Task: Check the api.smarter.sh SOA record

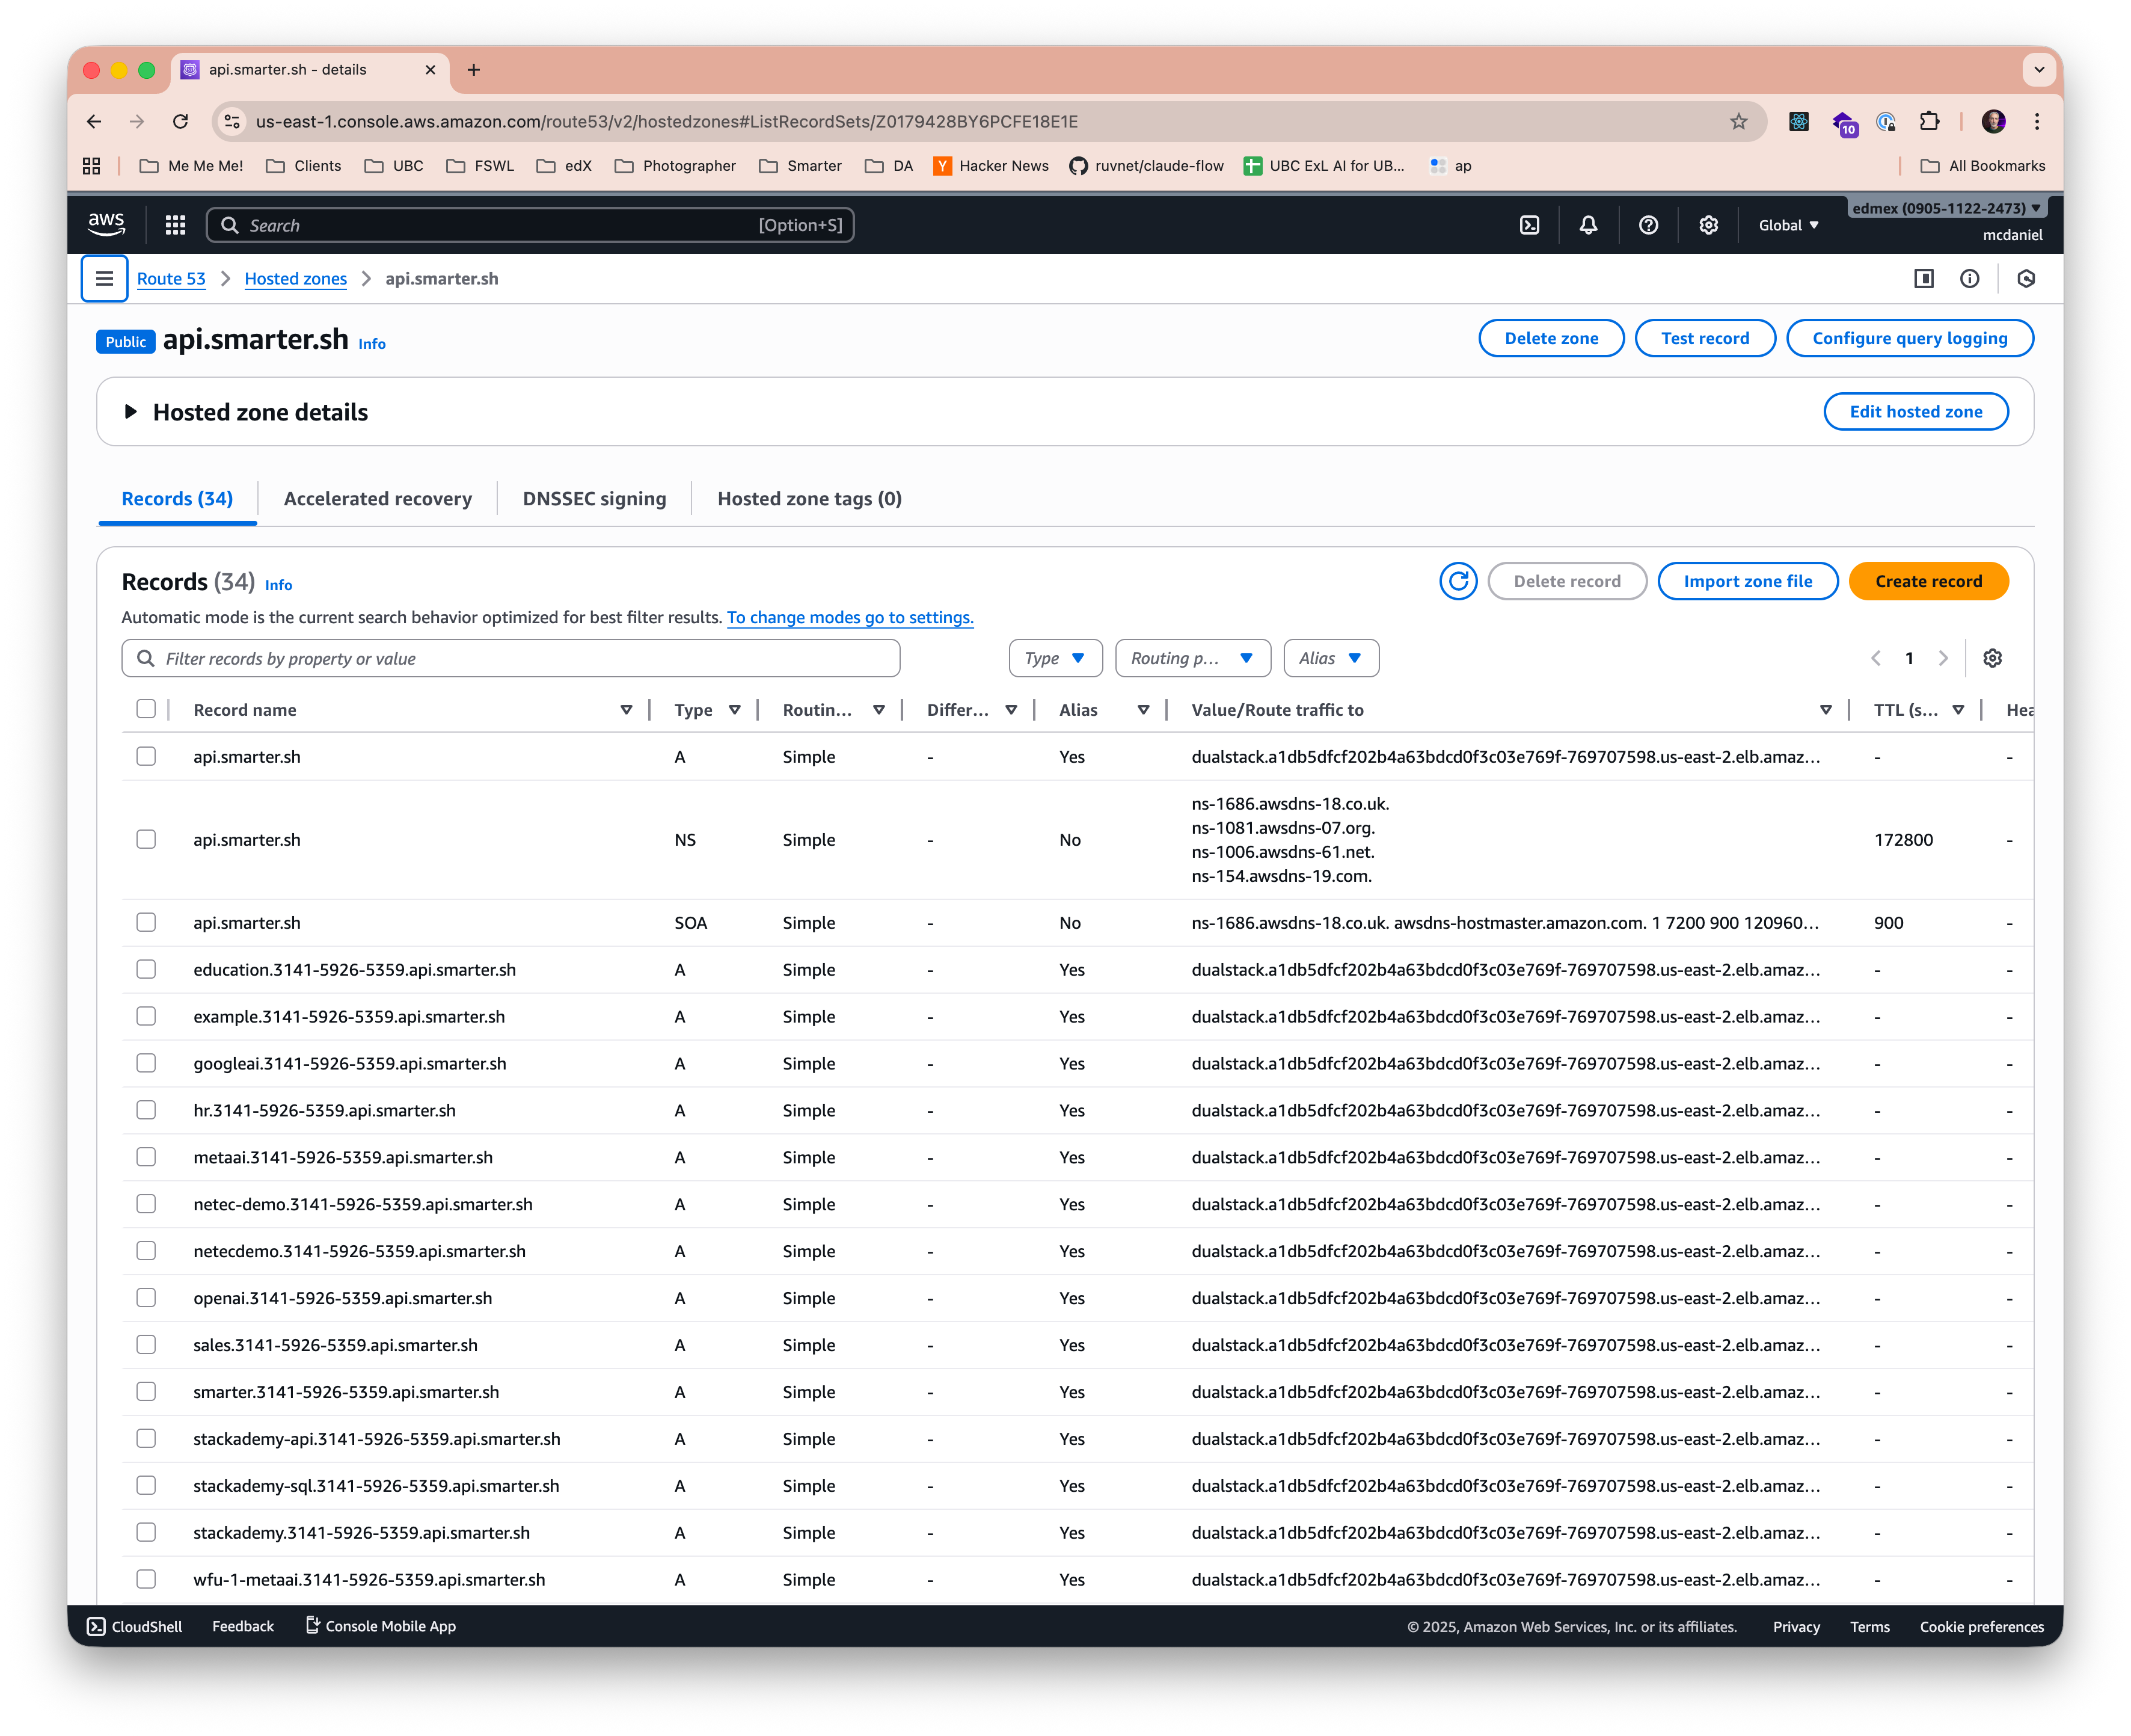Action: click(x=146, y=922)
